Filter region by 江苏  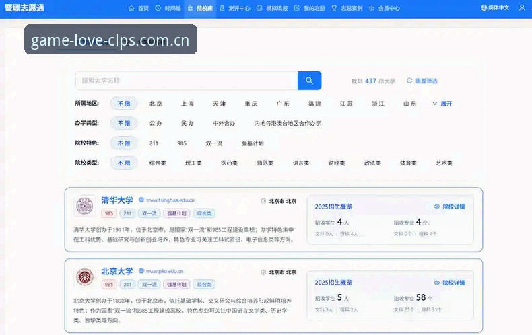(346, 104)
